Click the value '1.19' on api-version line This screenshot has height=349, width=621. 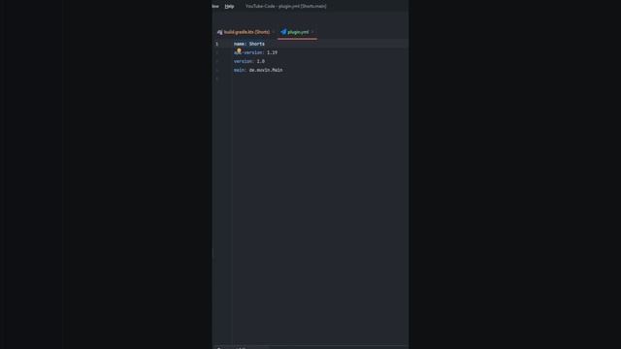pyautogui.click(x=272, y=52)
